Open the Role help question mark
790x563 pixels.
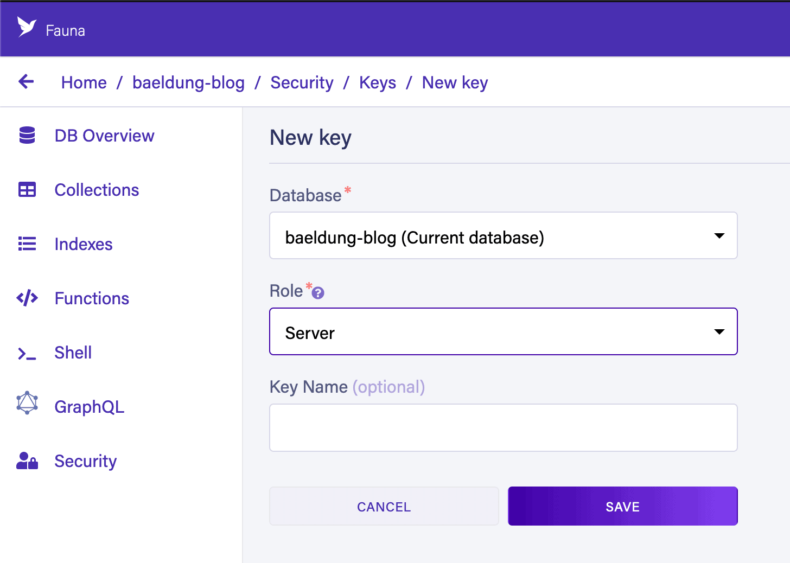pos(318,293)
